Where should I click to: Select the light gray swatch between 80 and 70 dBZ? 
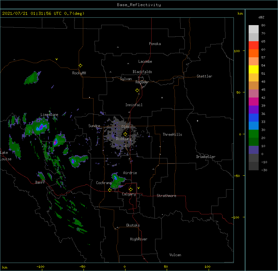pos(253,29)
